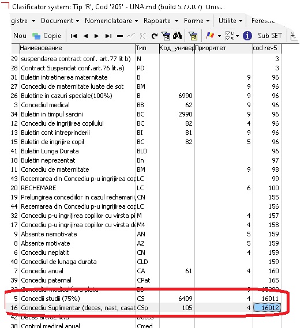Click the Copie icon in toolbar
Image resolution: width=308 pixels, height=328 pixels.
(x=36, y=36)
